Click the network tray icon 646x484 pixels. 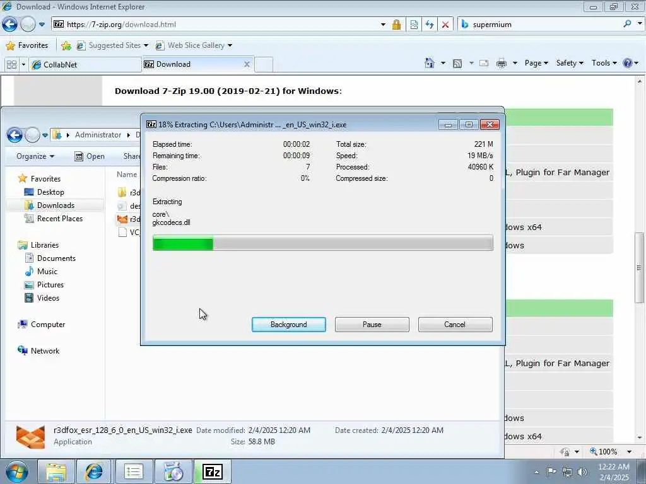[x=567, y=472]
